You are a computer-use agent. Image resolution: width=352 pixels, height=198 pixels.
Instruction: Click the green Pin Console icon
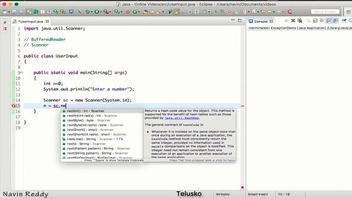pyautogui.click(x=344, y=21)
